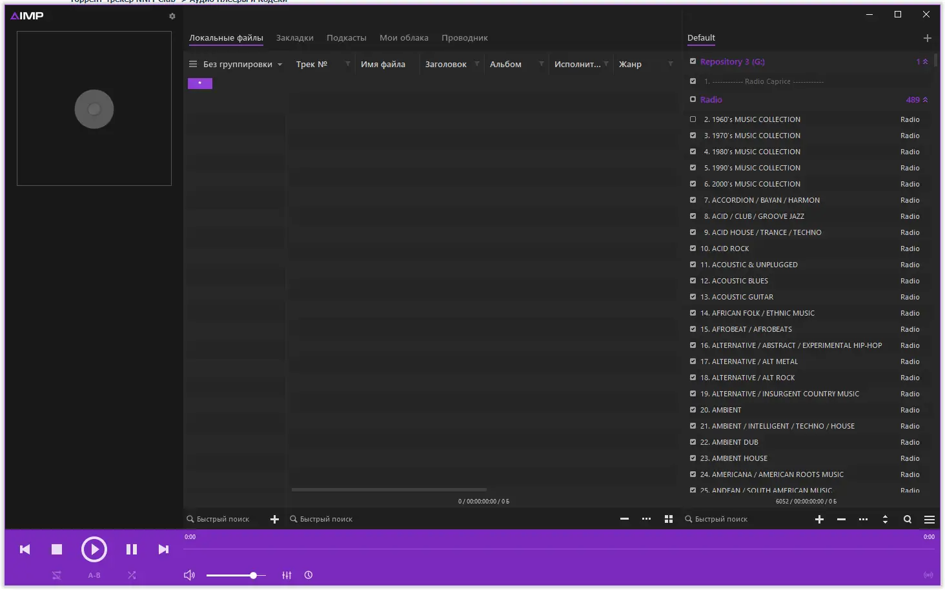The image size is (945, 590).
Task: Switch to the Подкасты tab
Action: point(347,37)
